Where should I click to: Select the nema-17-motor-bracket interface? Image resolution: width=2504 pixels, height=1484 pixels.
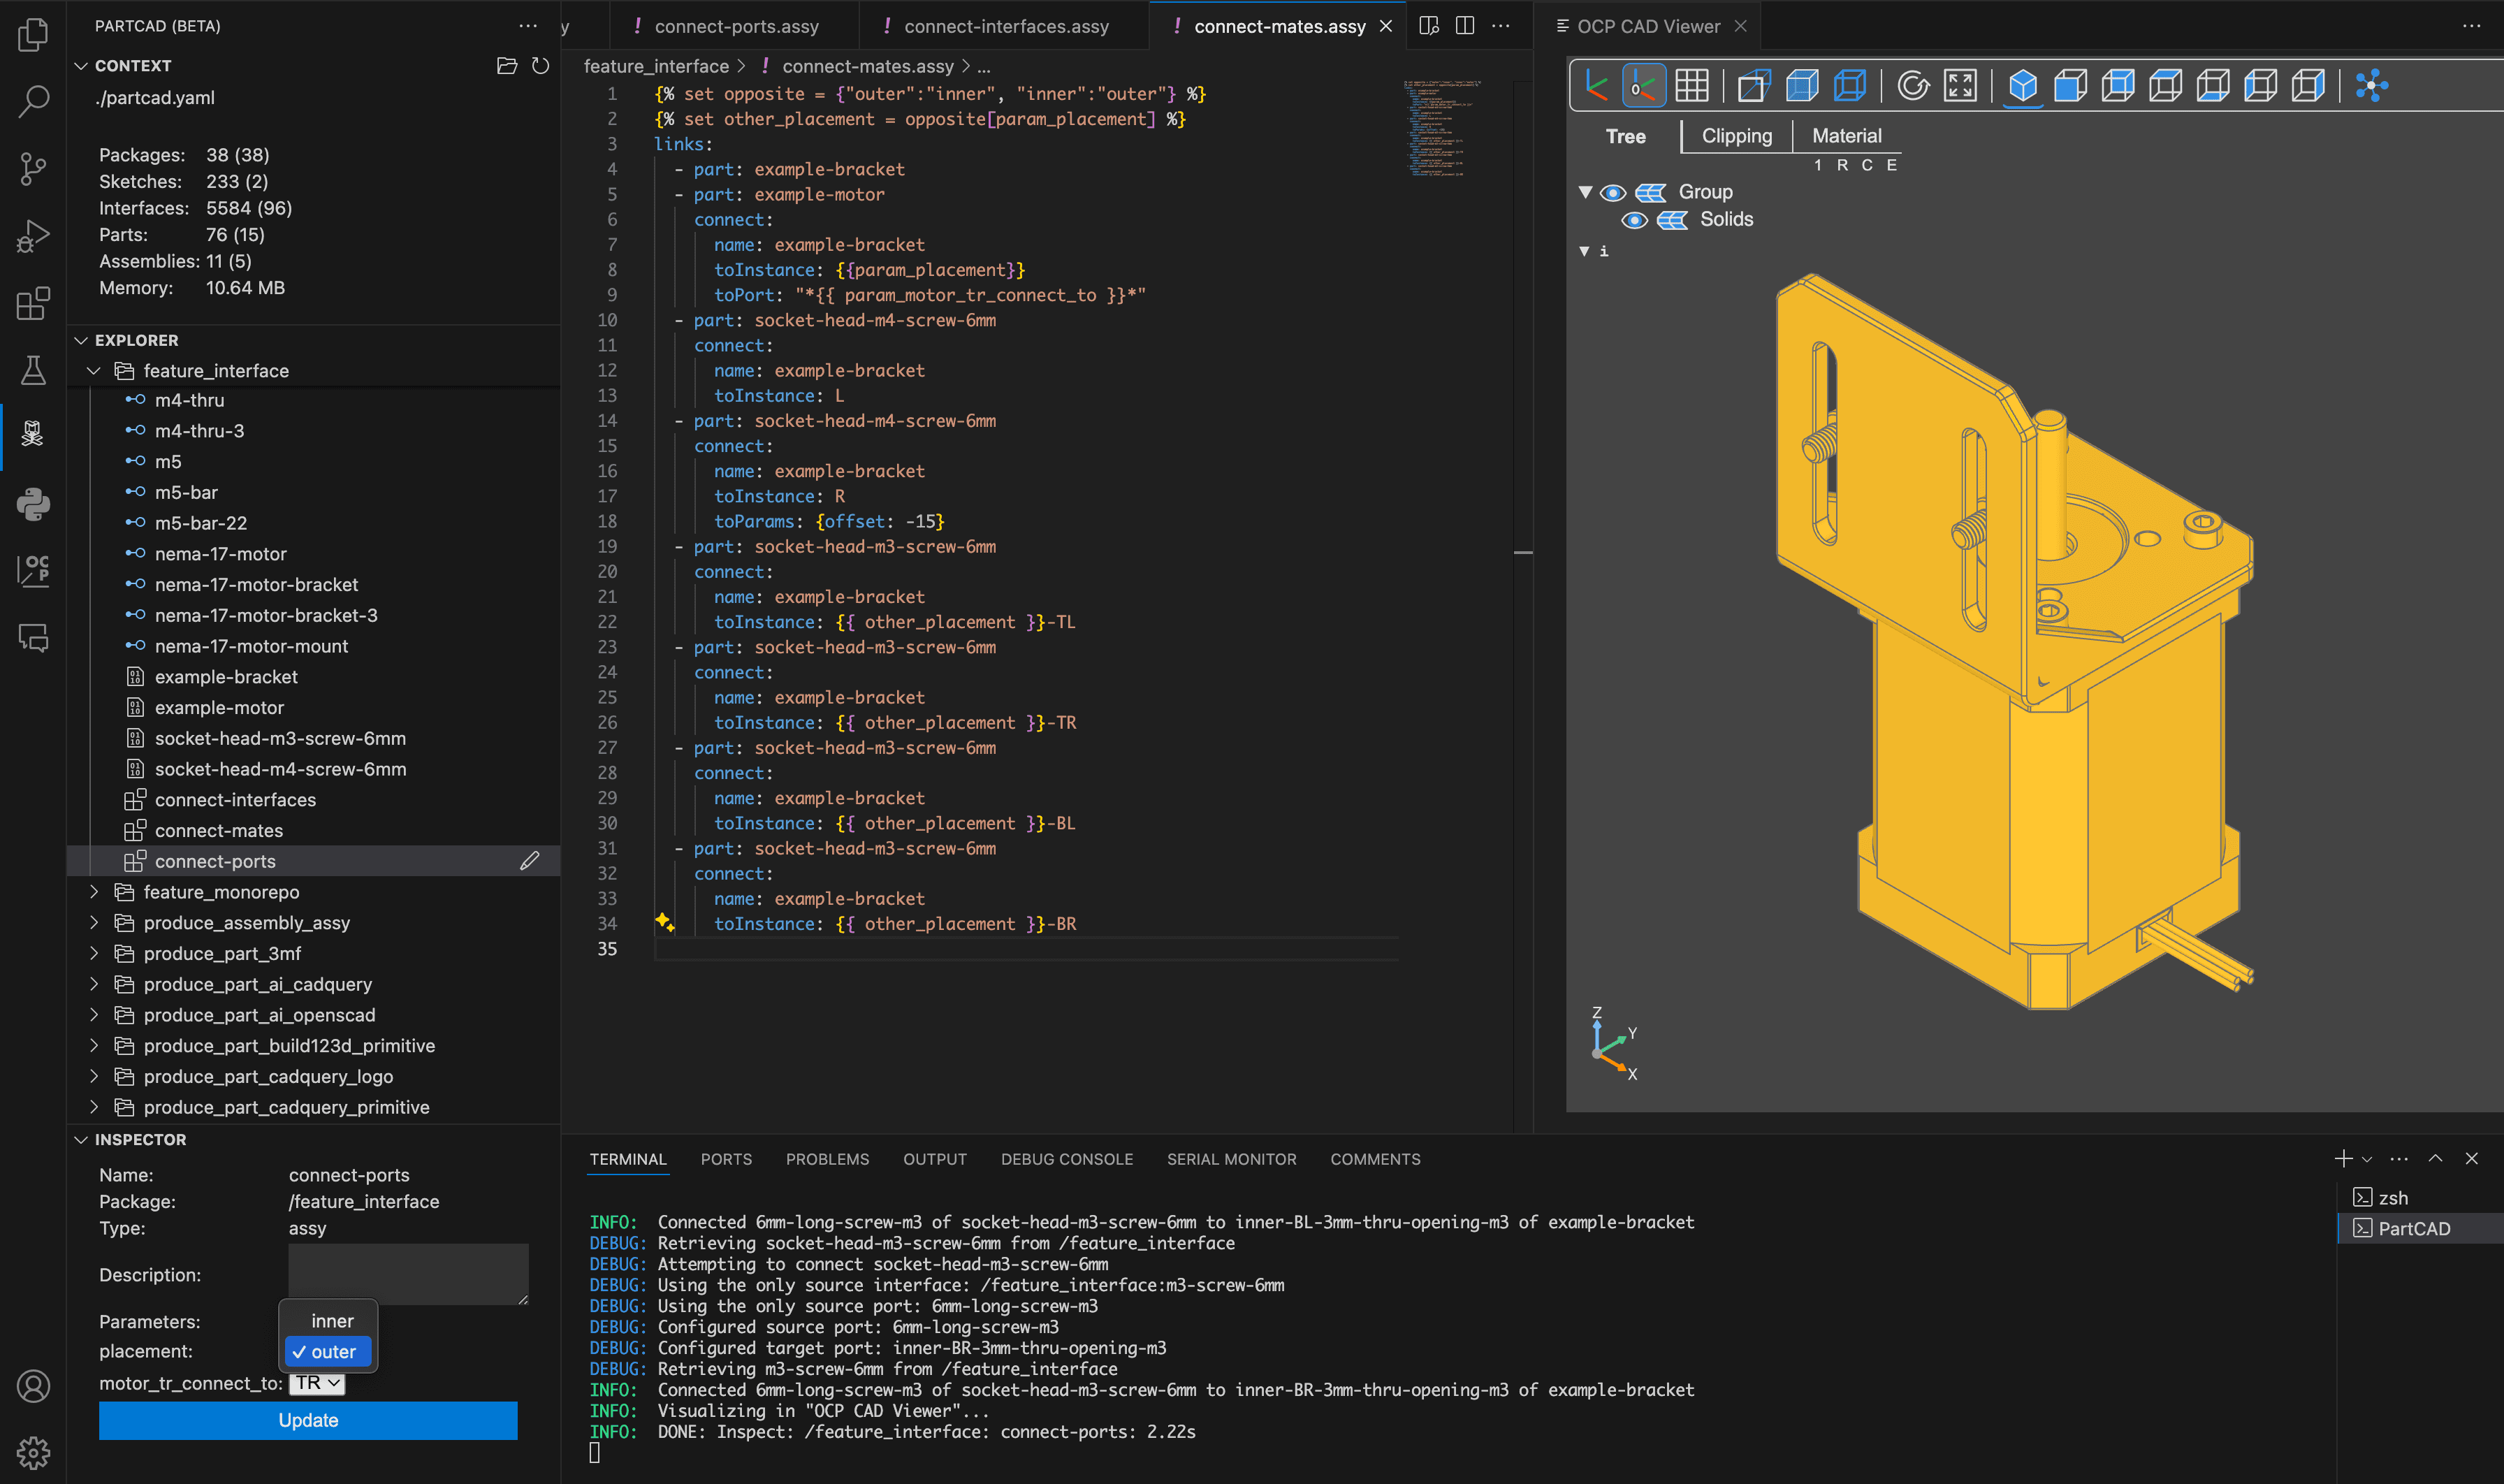pyautogui.click(x=256, y=585)
